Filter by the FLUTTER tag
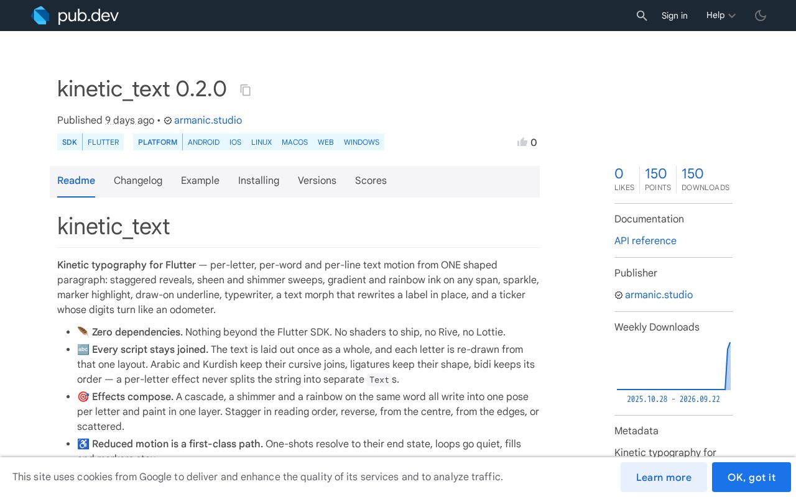This screenshot has width=796, height=497. tap(103, 142)
